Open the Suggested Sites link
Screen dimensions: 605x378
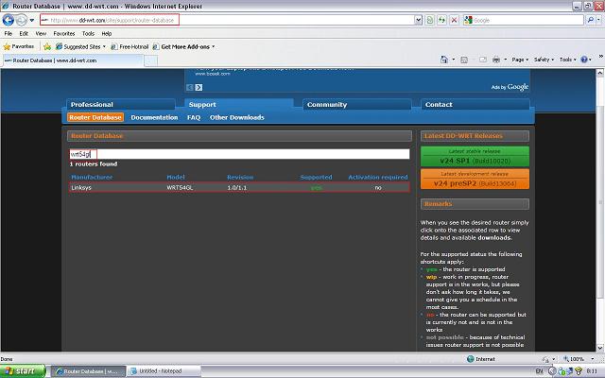(80, 46)
